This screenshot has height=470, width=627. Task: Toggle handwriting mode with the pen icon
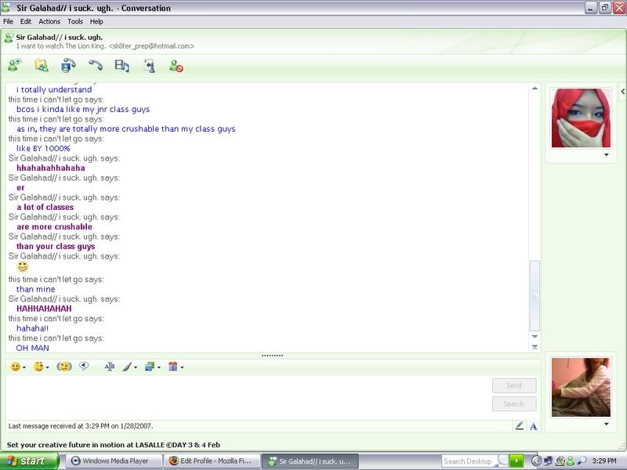pyautogui.click(x=519, y=426)
